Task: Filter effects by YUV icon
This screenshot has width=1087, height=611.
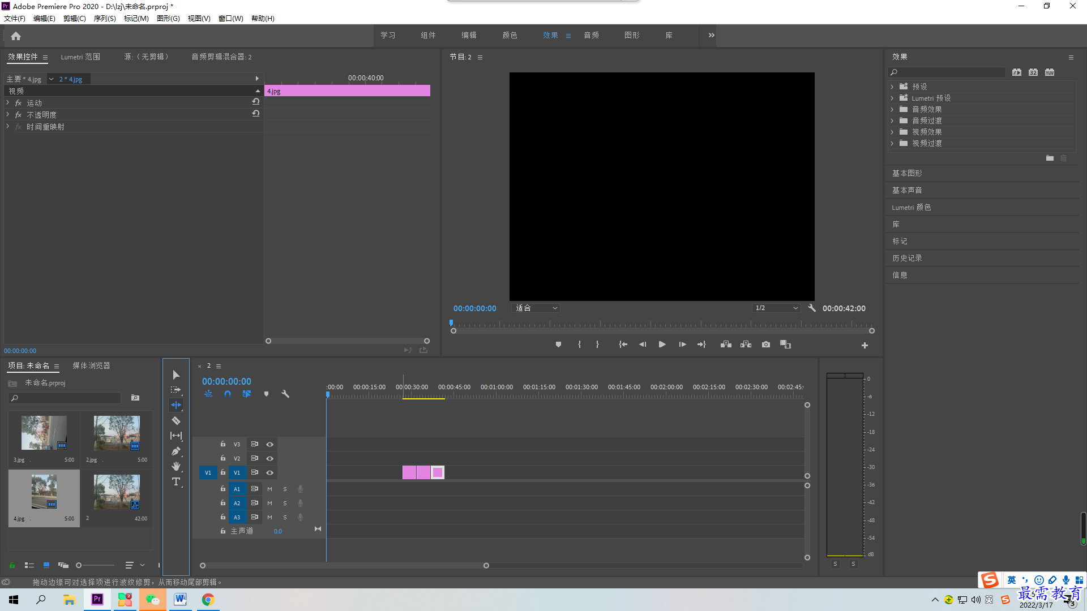Action: pyautogui.click(x=1050, y=72)
